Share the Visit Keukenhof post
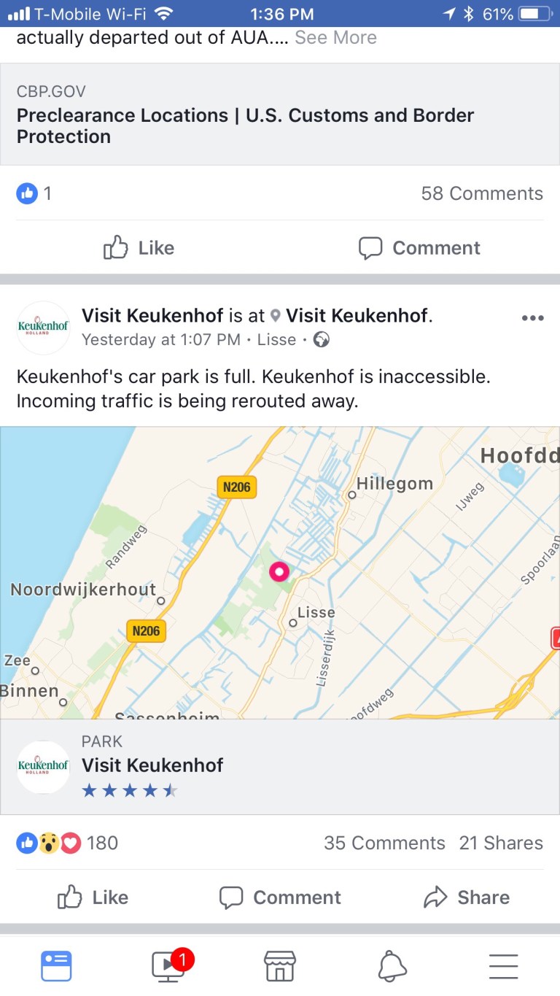 (467, 897)
